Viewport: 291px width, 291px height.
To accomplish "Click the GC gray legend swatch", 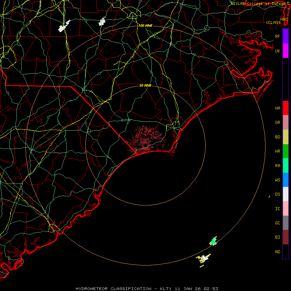I will coord(286,223).
